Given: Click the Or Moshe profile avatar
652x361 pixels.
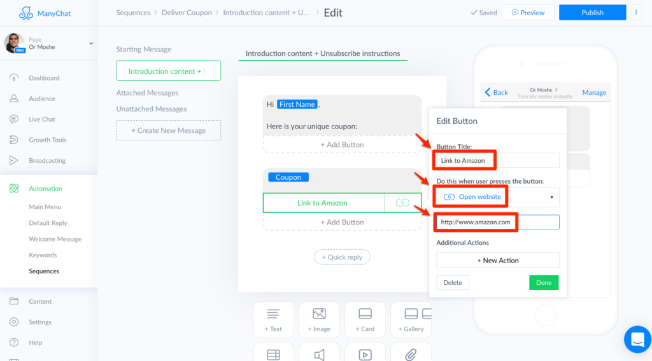Looking at the screenshot, I should click(x=15, y=43).
